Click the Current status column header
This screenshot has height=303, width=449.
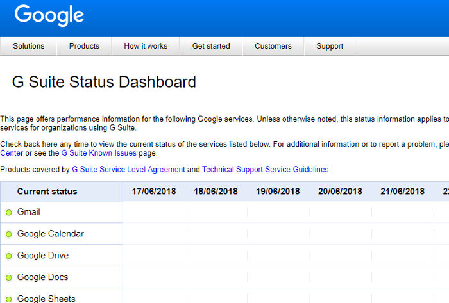47,192
